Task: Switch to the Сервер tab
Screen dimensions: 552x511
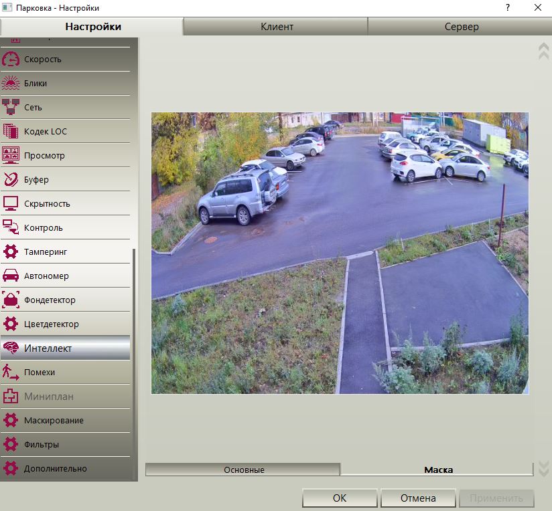Action: (460, 27)
